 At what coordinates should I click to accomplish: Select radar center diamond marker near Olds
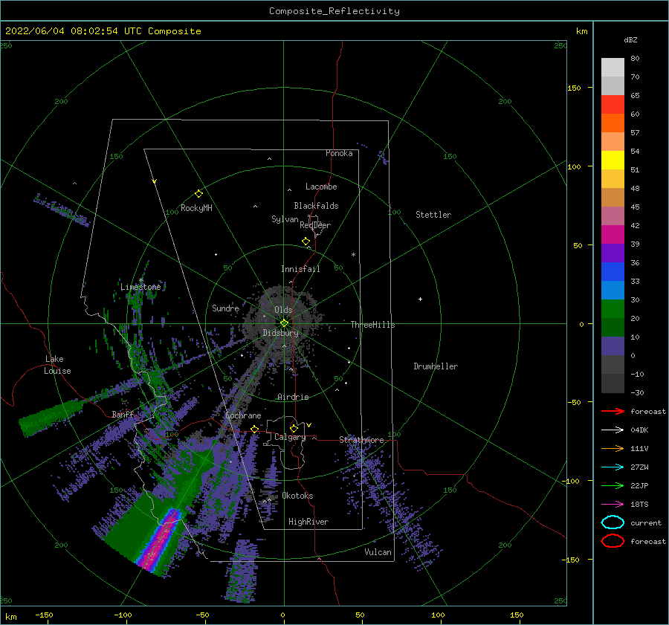284,323
